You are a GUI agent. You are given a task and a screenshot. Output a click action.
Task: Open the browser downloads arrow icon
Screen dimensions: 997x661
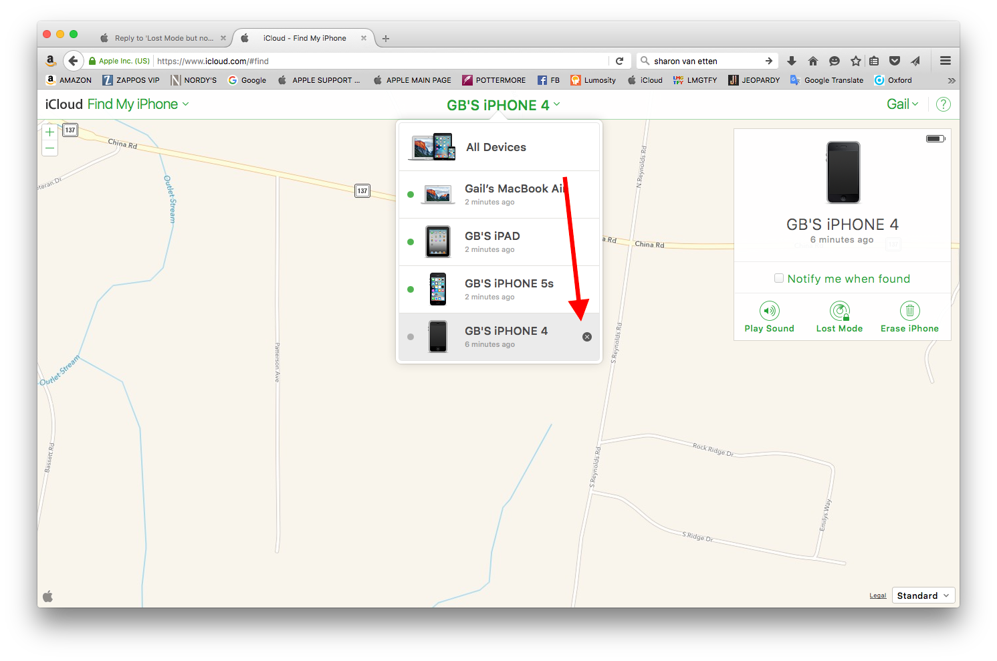click(792, 61)
